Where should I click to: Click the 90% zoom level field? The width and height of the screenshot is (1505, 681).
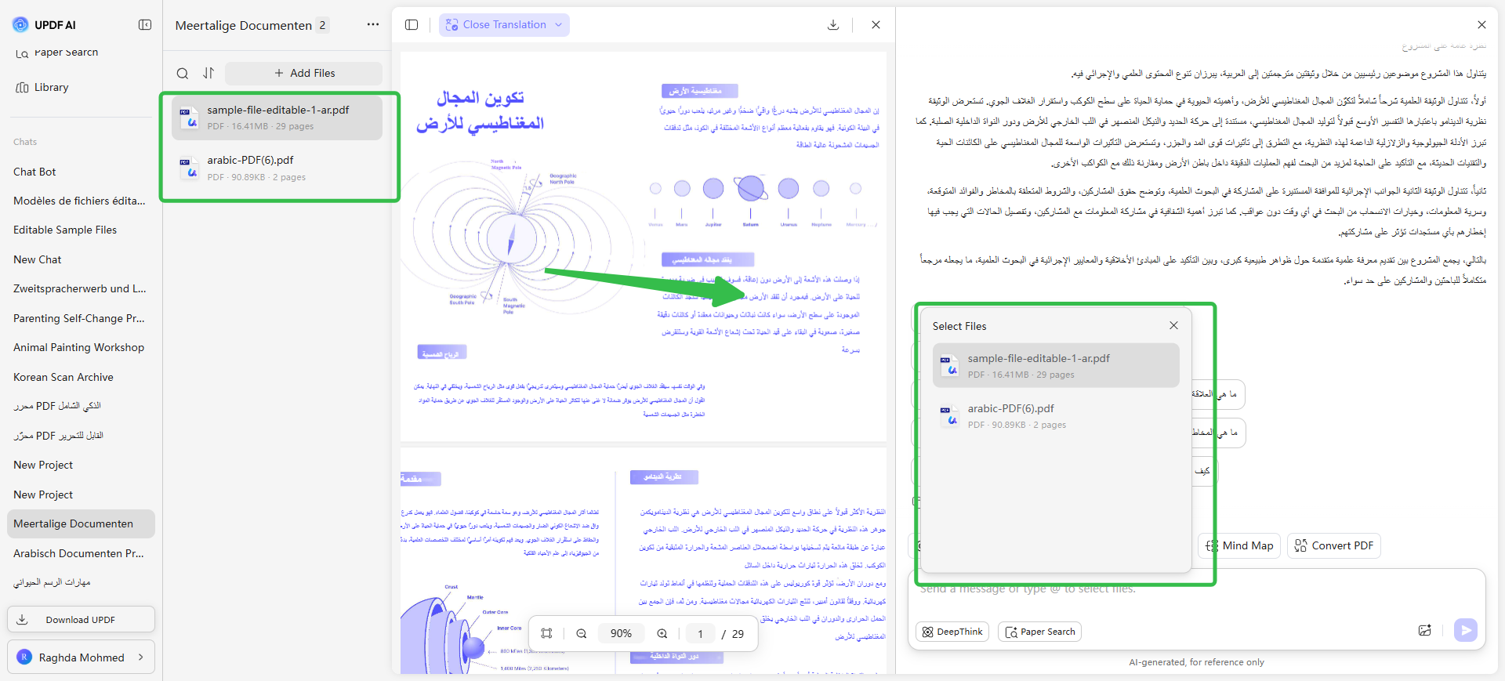[x=621, y=633]
